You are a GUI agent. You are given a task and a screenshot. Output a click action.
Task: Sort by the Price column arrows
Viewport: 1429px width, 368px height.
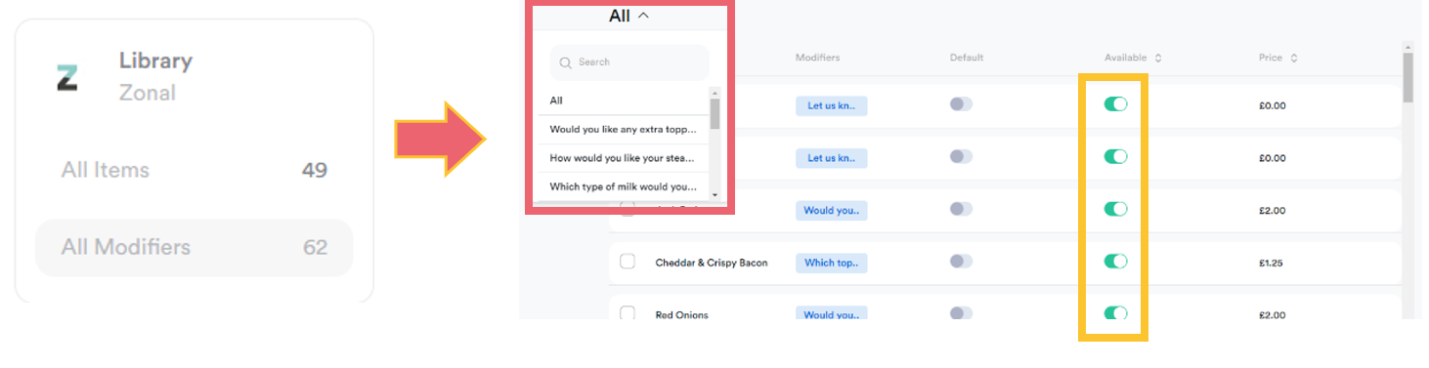click(x=1294, y=58)
